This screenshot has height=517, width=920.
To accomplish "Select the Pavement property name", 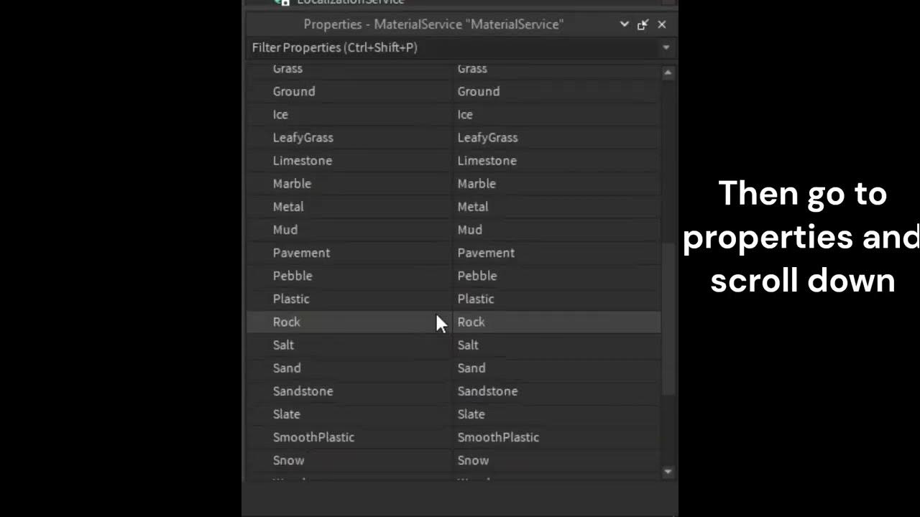I will [x=301, y=253].
